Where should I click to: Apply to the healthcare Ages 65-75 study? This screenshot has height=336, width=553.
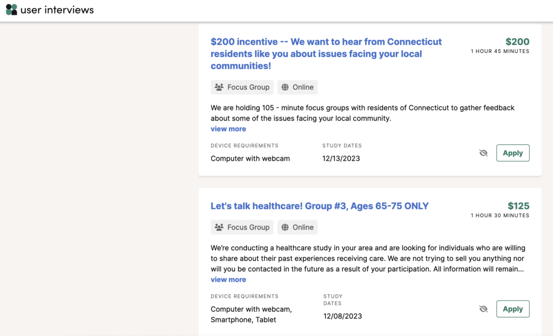(512, 308)
